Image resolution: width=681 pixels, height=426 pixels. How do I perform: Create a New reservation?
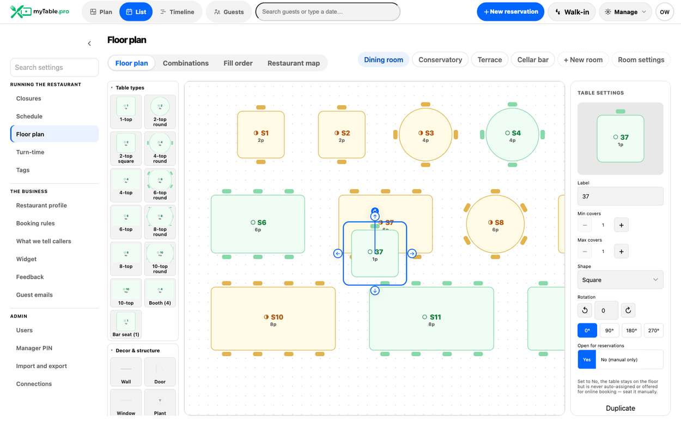[510, 11]
